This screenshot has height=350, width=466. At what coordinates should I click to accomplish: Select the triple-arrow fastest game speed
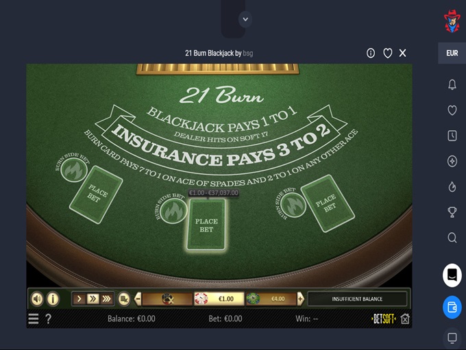[x=107, y=299]
